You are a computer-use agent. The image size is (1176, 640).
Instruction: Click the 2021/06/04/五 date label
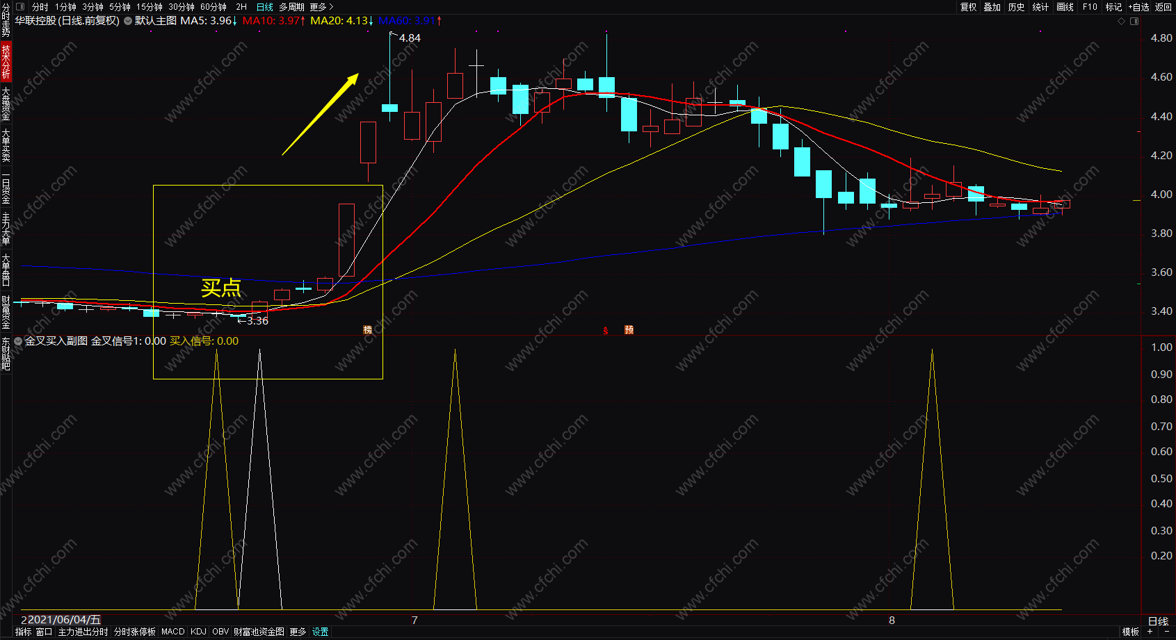63,620
